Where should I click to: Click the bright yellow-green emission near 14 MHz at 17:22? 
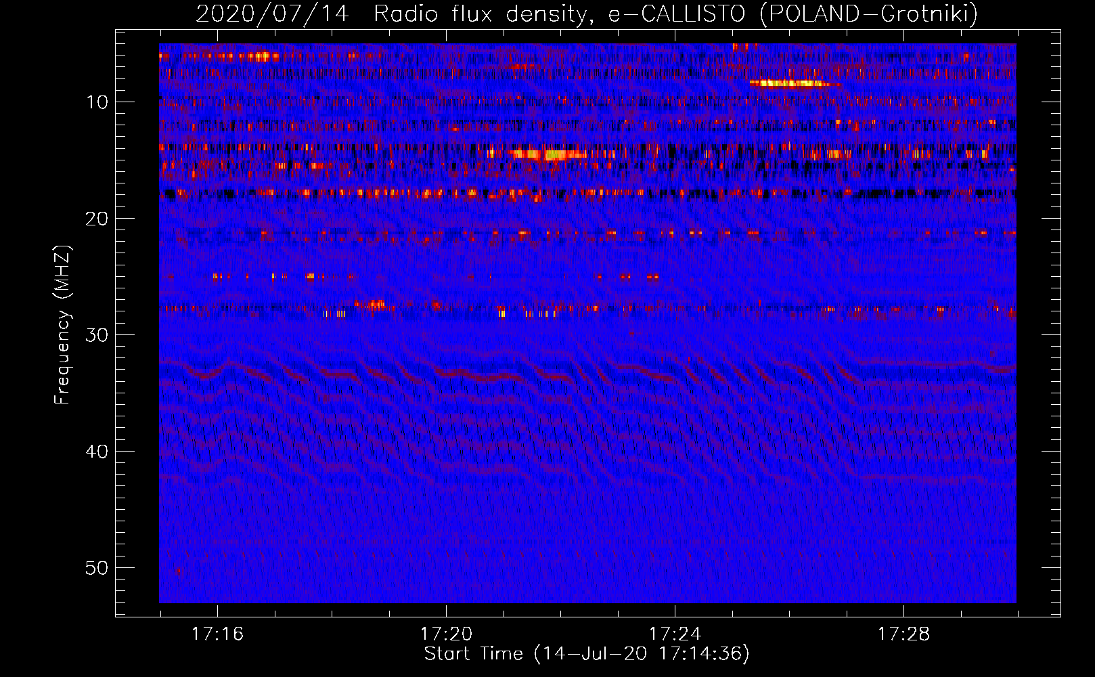pyautogui.click(x=550, y=154)
